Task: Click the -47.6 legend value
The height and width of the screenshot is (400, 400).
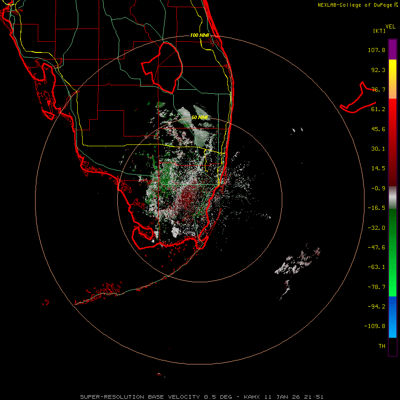Action: click(x=376, y=248)
